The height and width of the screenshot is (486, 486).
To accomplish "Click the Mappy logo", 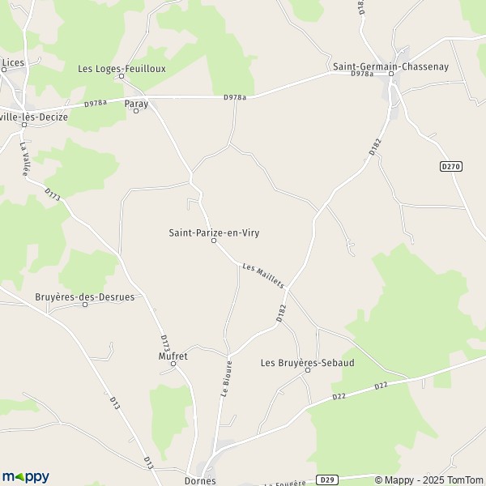I will [x=26, y=477].
